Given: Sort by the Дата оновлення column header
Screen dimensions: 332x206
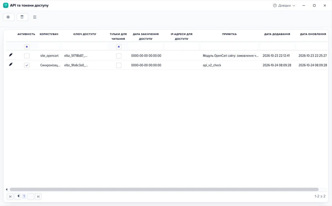Looking at the screenshot, I should click(313, 34).
